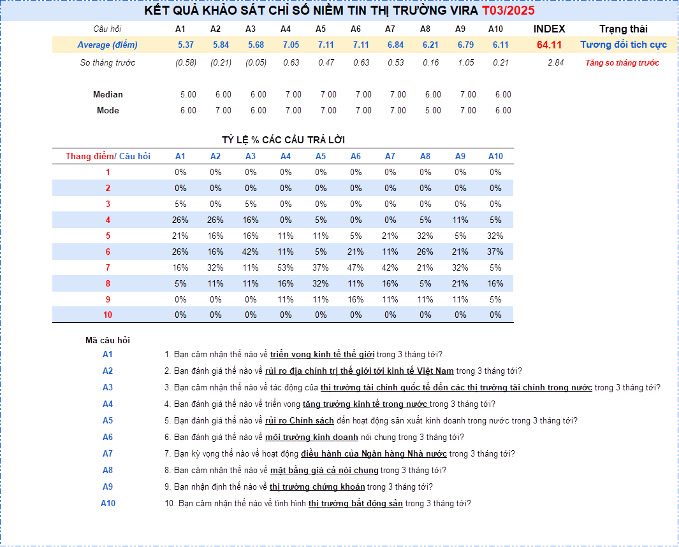This screenshot has width=679, height=547.
Task: Click the A10 average value 6.11
Action: coord(500,45)
